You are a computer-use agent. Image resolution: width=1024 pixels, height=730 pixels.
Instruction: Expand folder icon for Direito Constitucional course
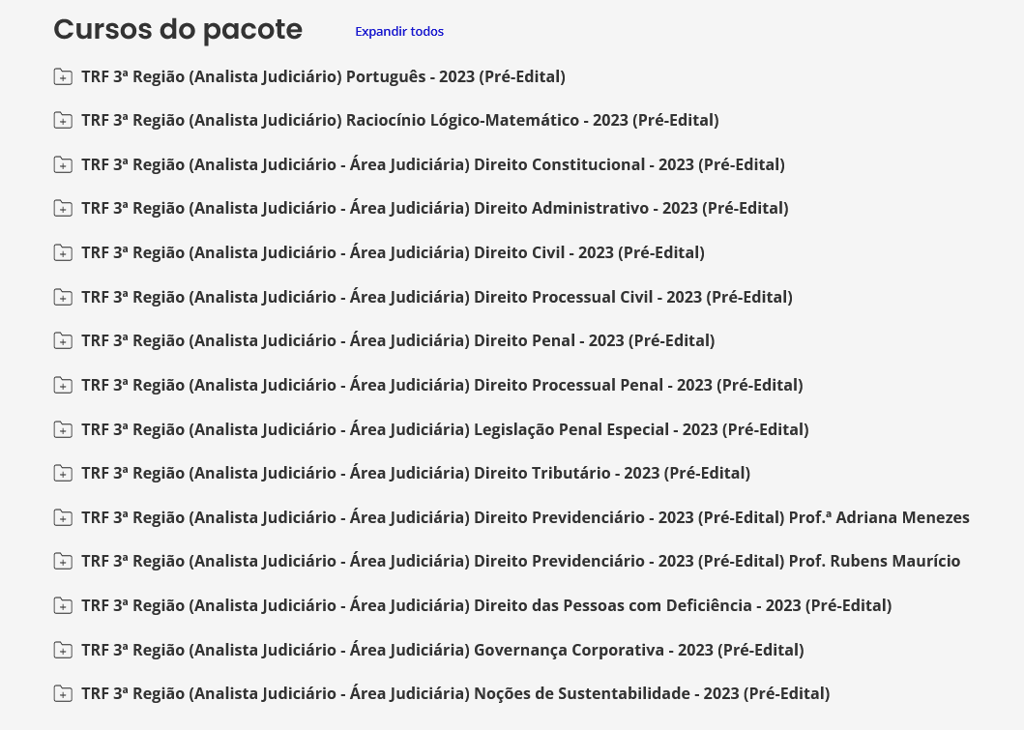[63, 165]
